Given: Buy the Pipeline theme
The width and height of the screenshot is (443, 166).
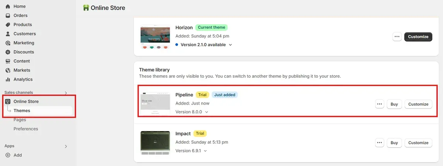Looking at the screenshot, I should coord(394,104).
